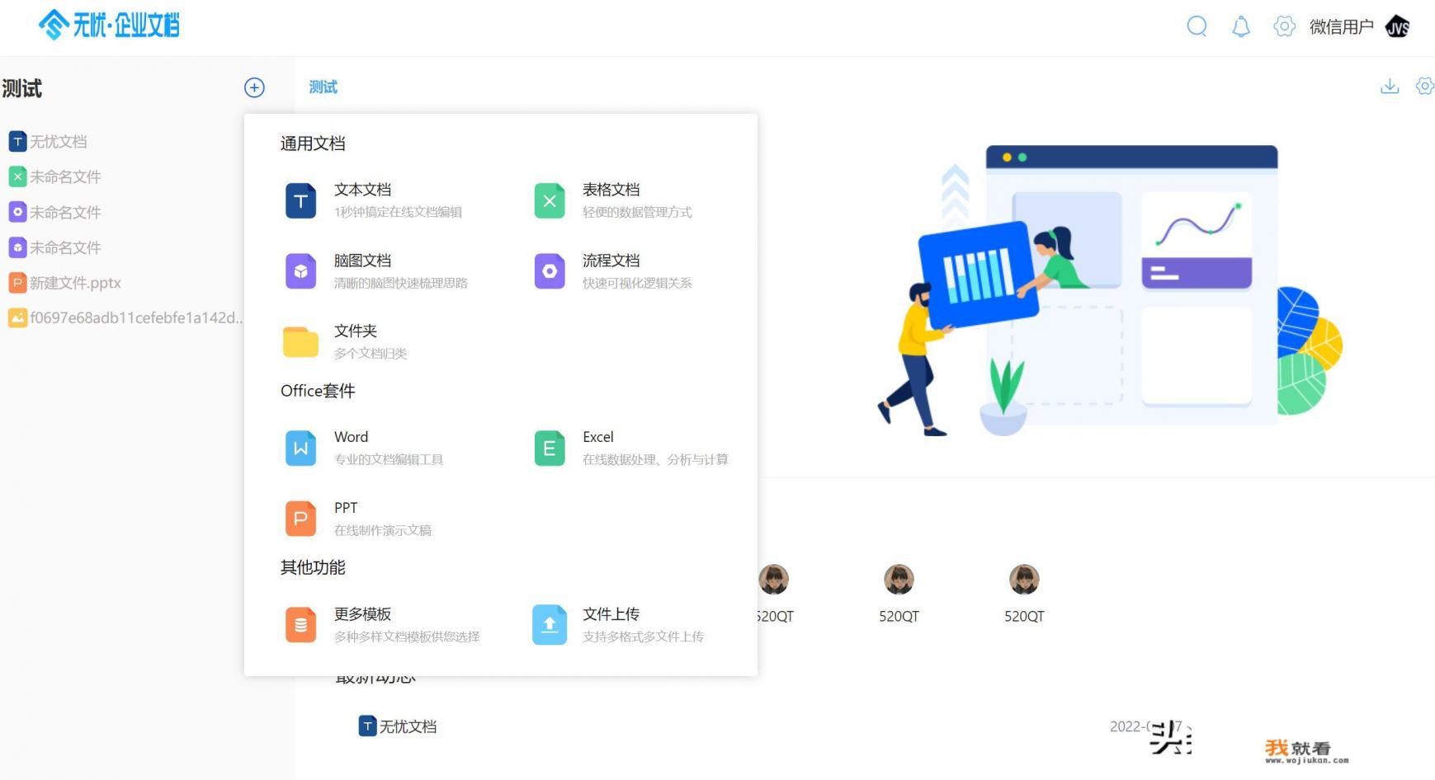Select the 文本文档 (text document) icon
Viewport: 1435px width, 780px height.
(300, 200)
